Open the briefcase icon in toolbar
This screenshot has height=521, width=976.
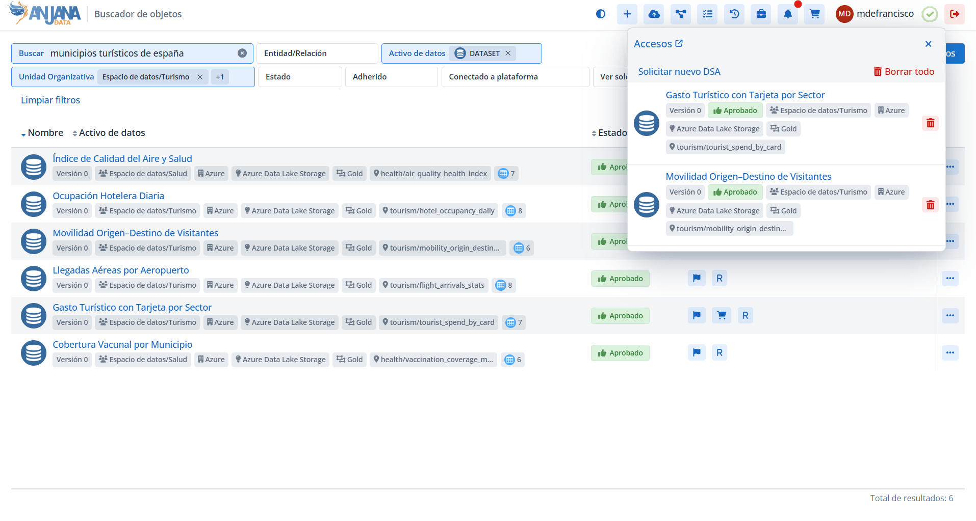pyautogui.click(x=761, y=14)
